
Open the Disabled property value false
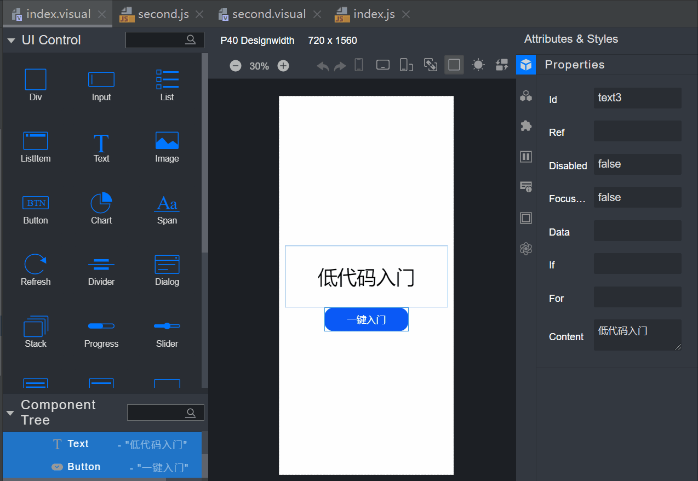click(638, 164)
